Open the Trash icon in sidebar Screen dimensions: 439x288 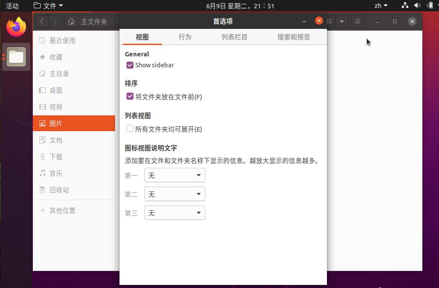[42, 190]
